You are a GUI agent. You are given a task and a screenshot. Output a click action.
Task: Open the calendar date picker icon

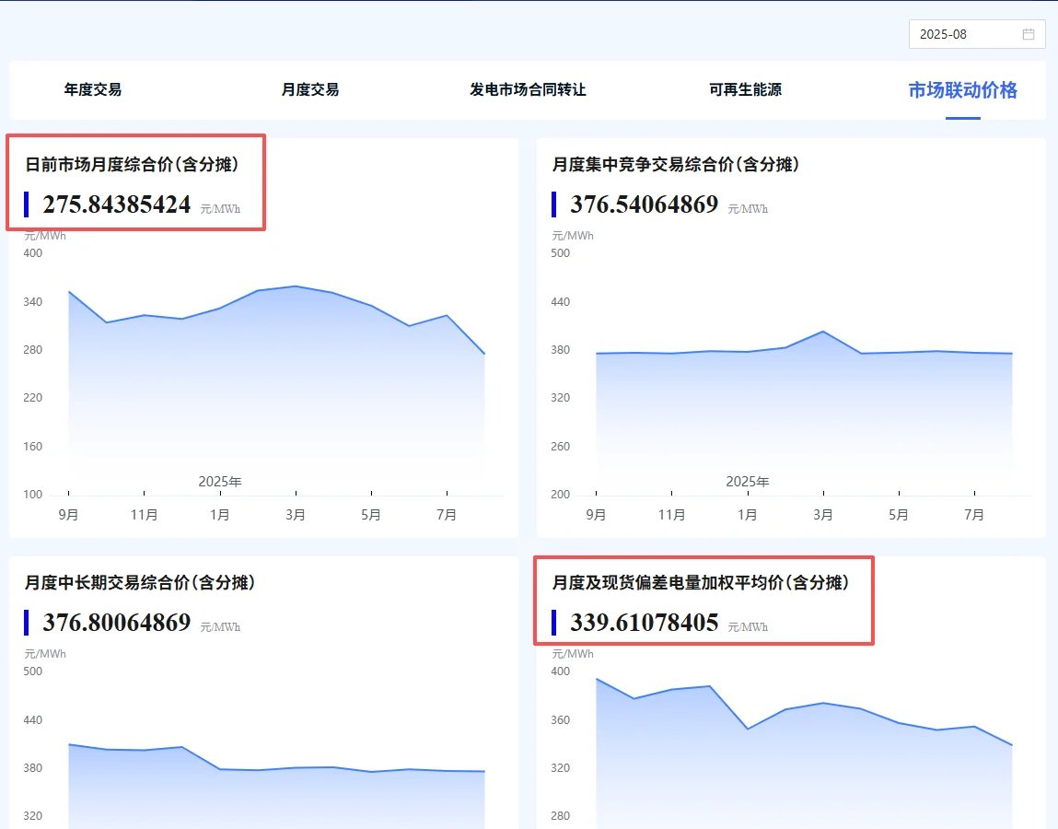pyautogui.click(x=1029, y=34)
